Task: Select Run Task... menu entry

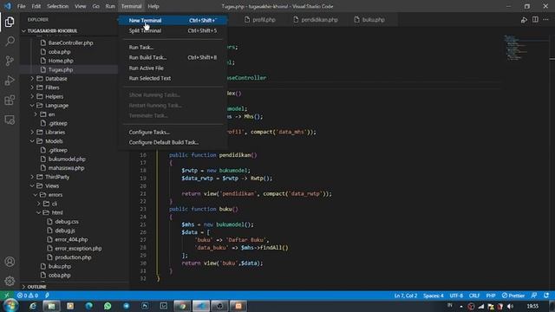Action: click(x=173, y=48)
